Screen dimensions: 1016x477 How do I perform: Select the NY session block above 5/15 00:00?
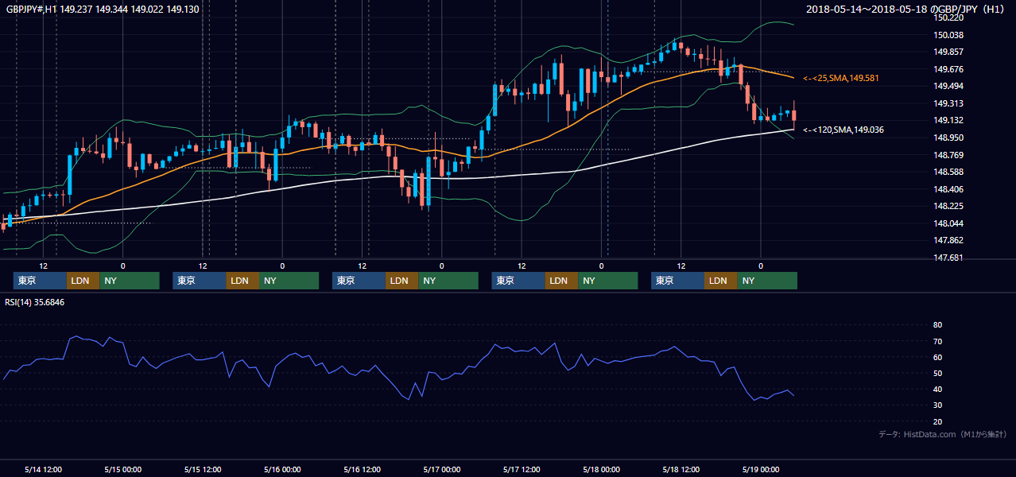click(130, 281)
